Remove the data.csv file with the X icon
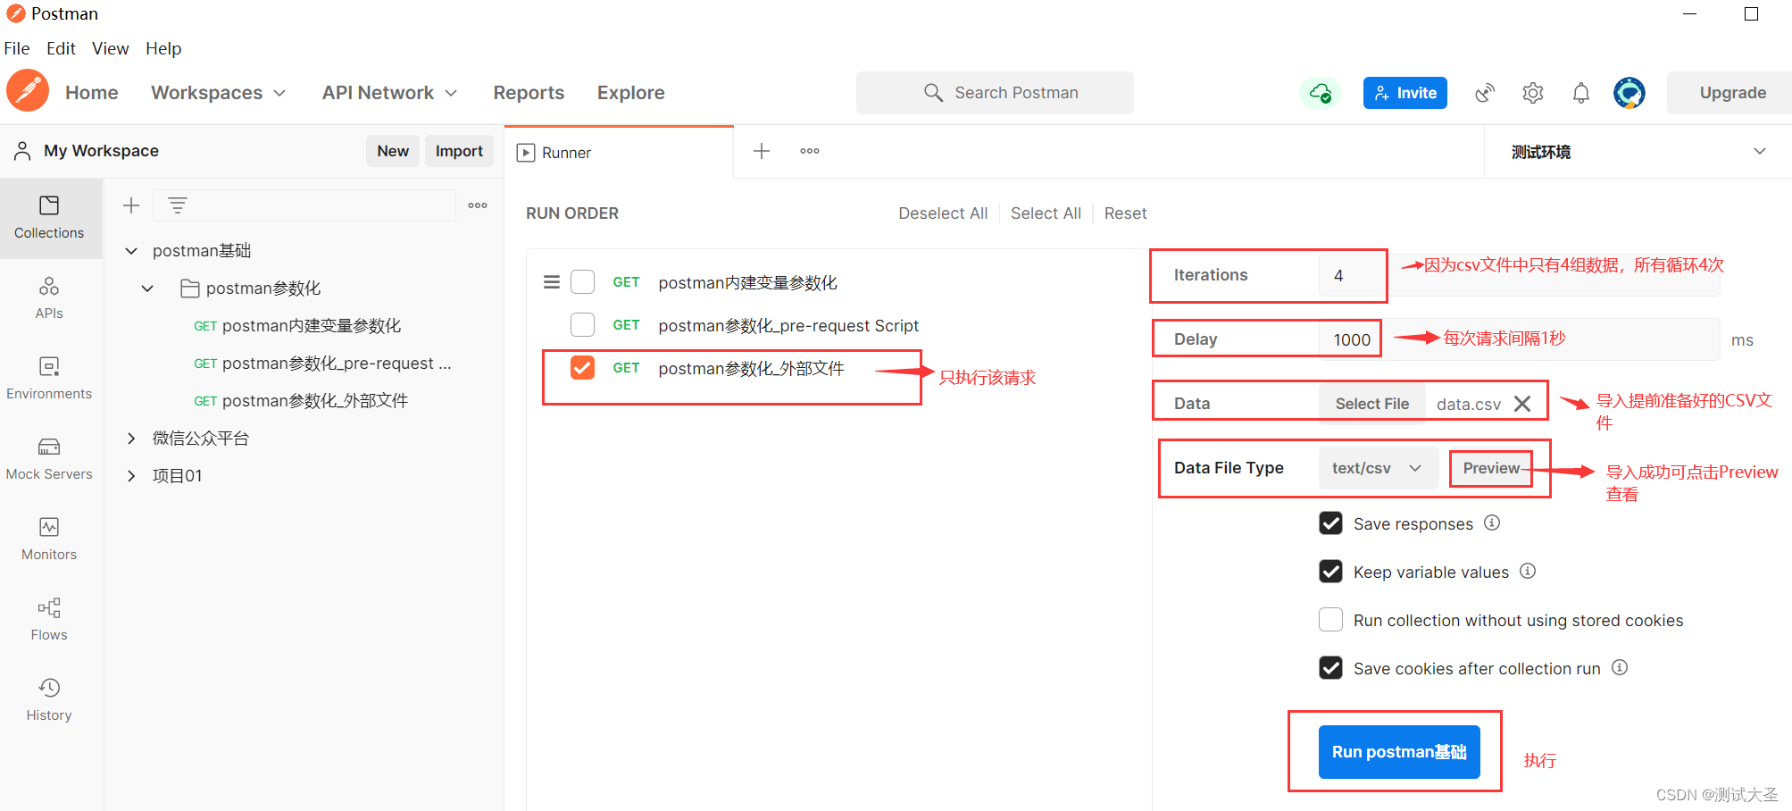The width and height of the screenshot is (1792, 811). click(x=1522, y=404)
